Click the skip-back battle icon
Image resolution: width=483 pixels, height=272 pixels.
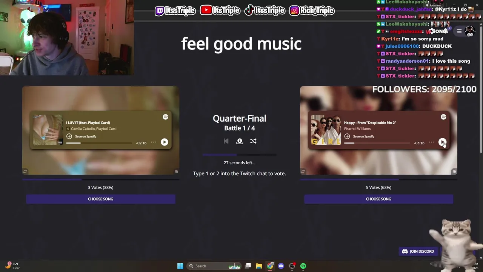coord(226,141)
